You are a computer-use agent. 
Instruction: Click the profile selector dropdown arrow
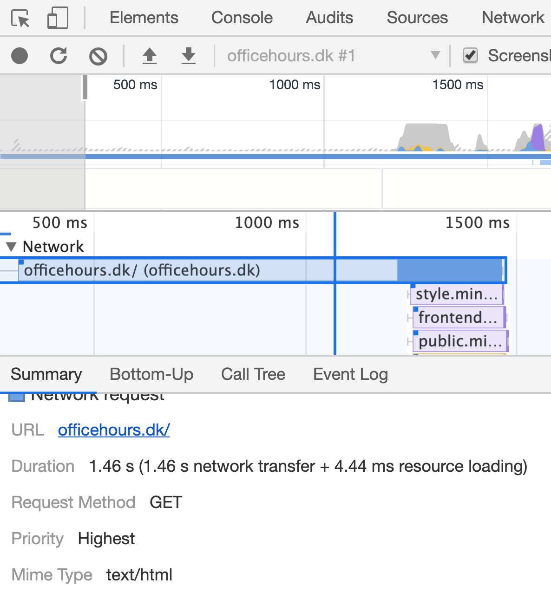435,55
